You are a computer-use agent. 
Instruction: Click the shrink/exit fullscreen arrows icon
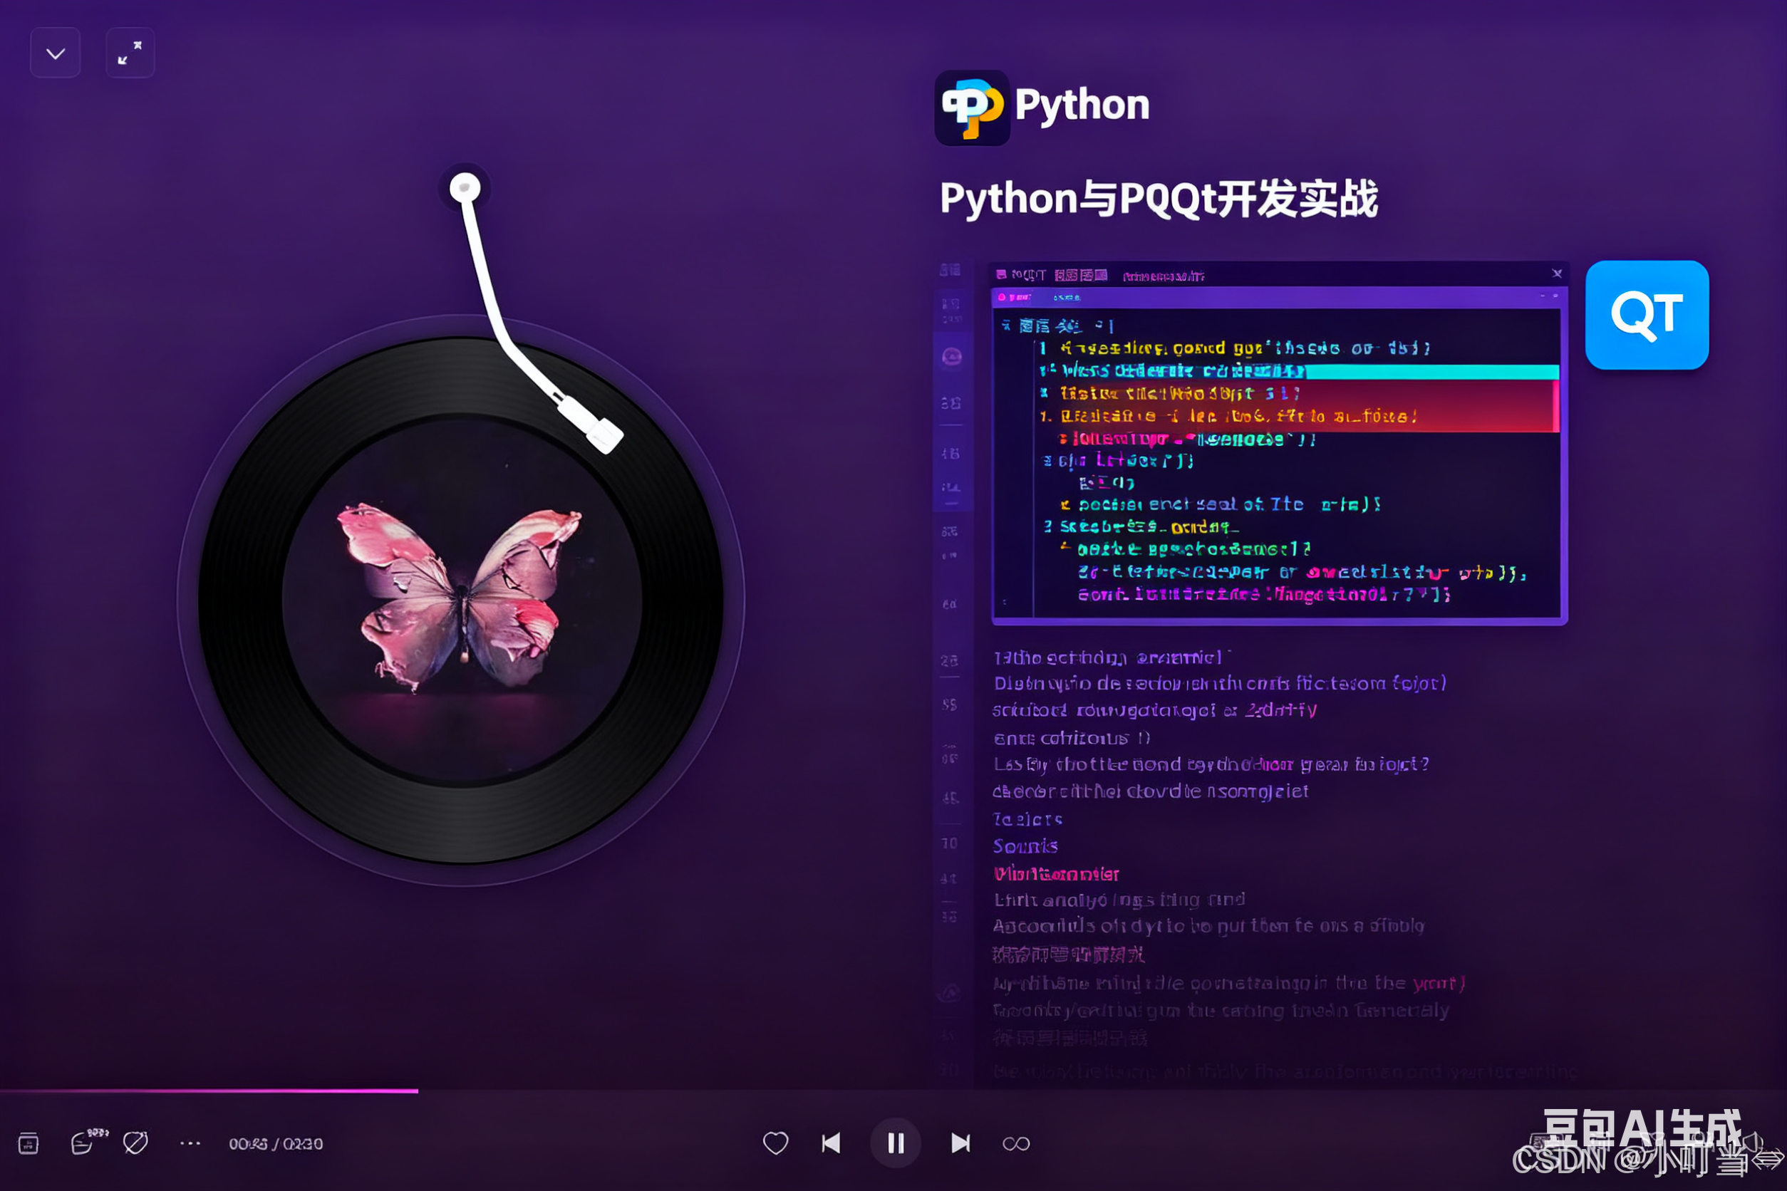(130, 53)
